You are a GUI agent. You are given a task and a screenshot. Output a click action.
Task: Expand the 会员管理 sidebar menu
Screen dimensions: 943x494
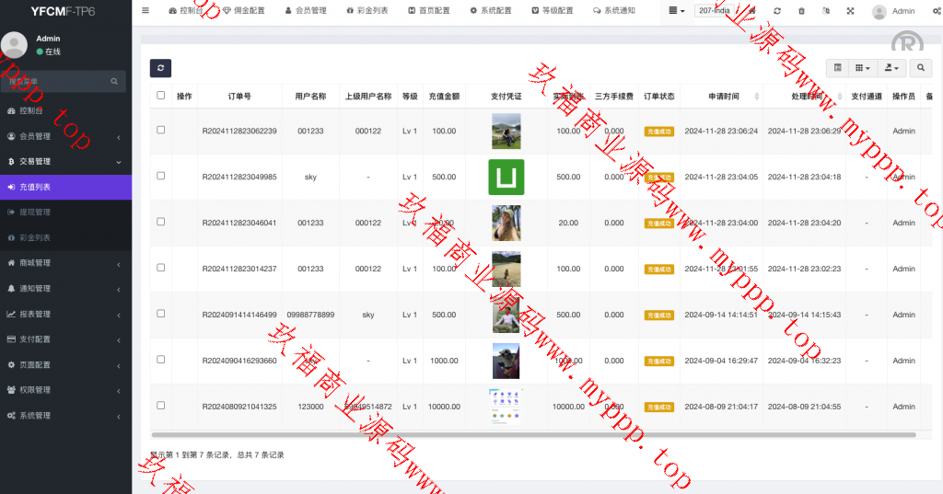click(64, 136)
